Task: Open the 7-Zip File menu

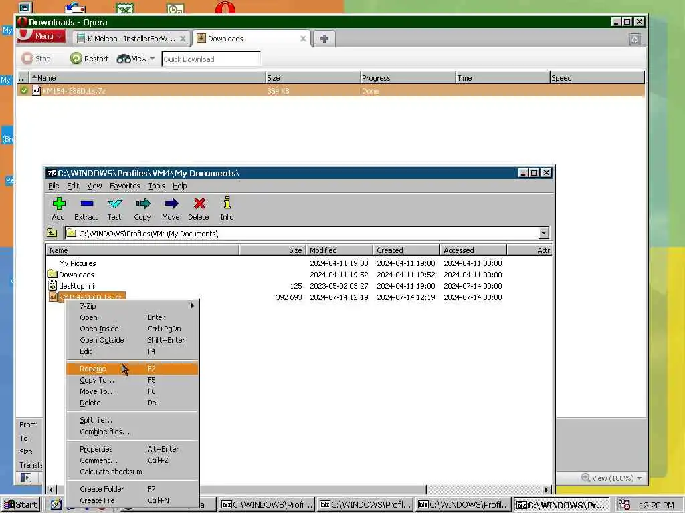Action: 54,186
